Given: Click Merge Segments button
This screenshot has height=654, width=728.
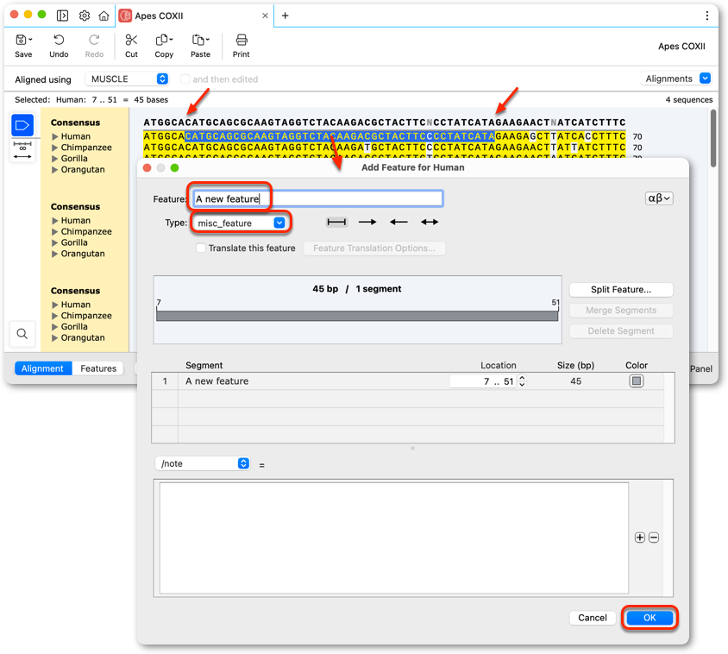Looking at the screenshot, I should (x=621, y=311).
